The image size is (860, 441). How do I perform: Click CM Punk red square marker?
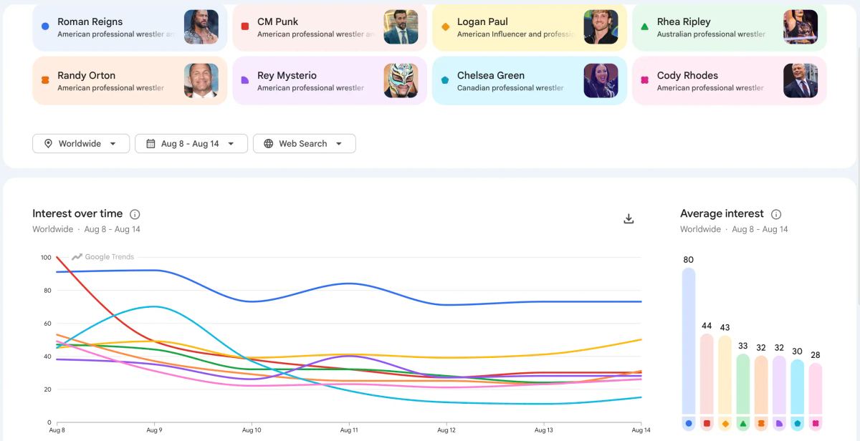point(245,26)
